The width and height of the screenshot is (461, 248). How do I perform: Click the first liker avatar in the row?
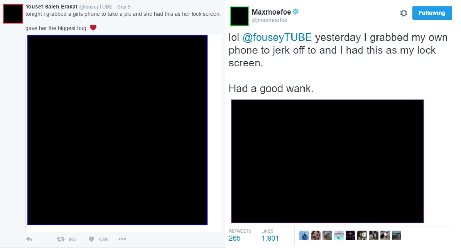pyautogui.click(x=304, y=235)
